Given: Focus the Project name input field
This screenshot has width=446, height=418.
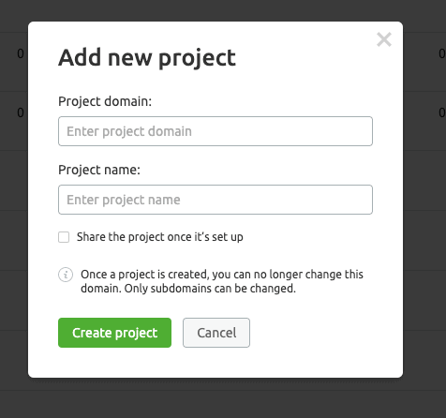Looking at the screenshot, I should click(x=216, y=200).
